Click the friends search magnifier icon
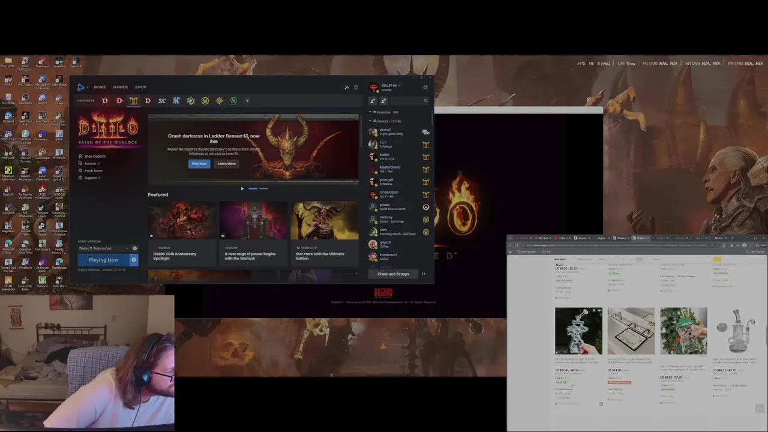 (x=425, y=101)
